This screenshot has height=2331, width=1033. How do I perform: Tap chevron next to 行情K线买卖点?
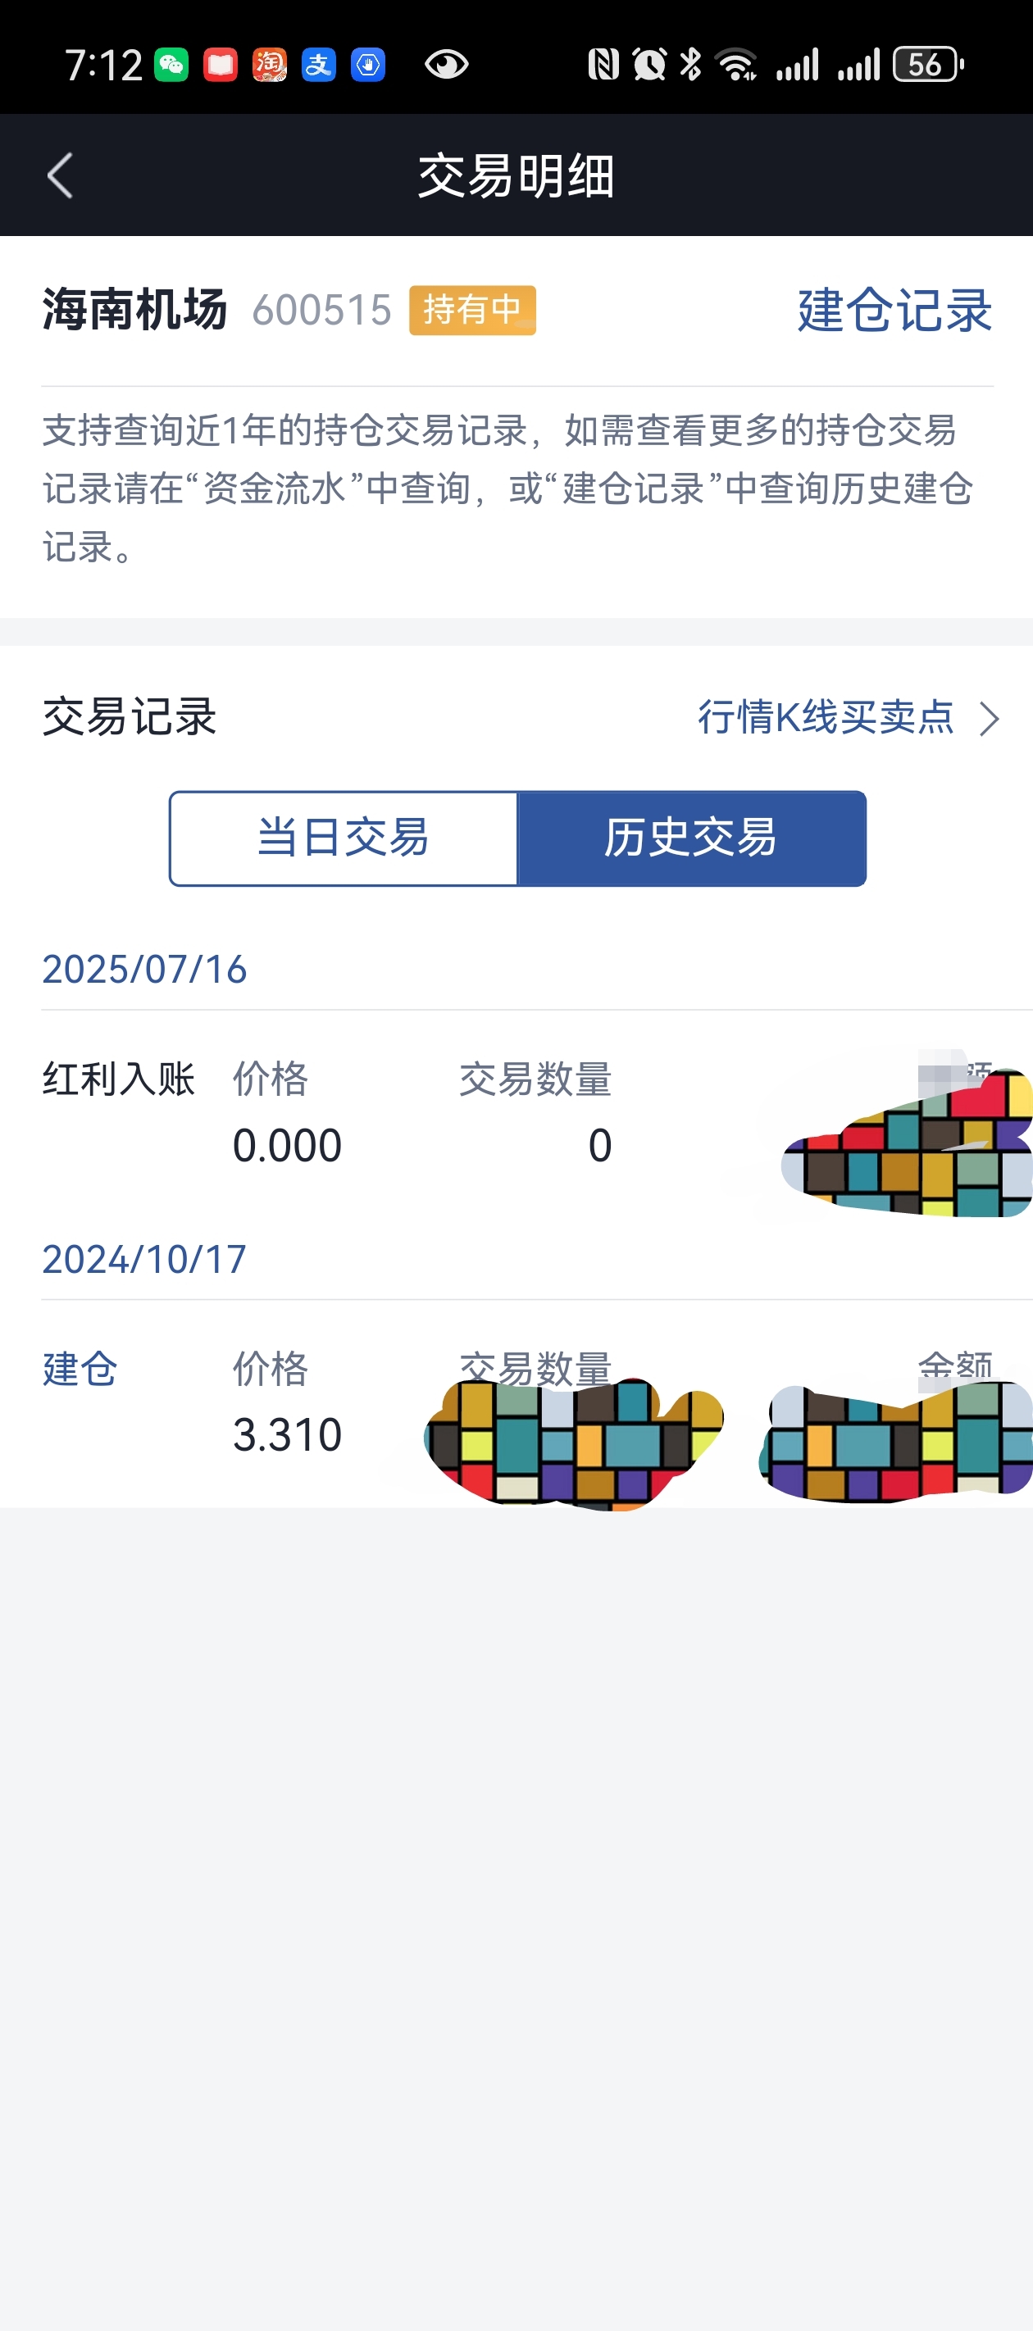[x=990, y=719]
